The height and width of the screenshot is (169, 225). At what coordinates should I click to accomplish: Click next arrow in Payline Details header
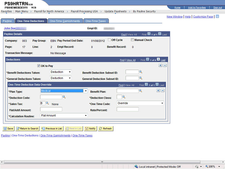160,34
